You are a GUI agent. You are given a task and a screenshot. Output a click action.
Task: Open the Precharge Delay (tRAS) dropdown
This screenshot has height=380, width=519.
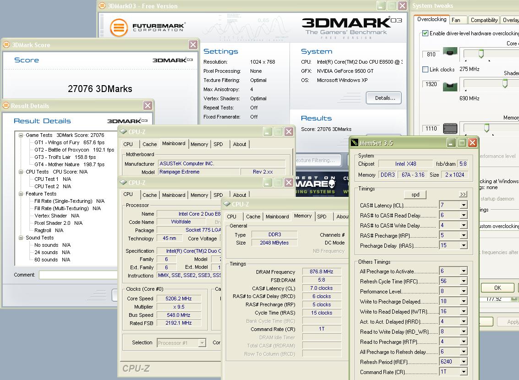[x=464, y=245]
